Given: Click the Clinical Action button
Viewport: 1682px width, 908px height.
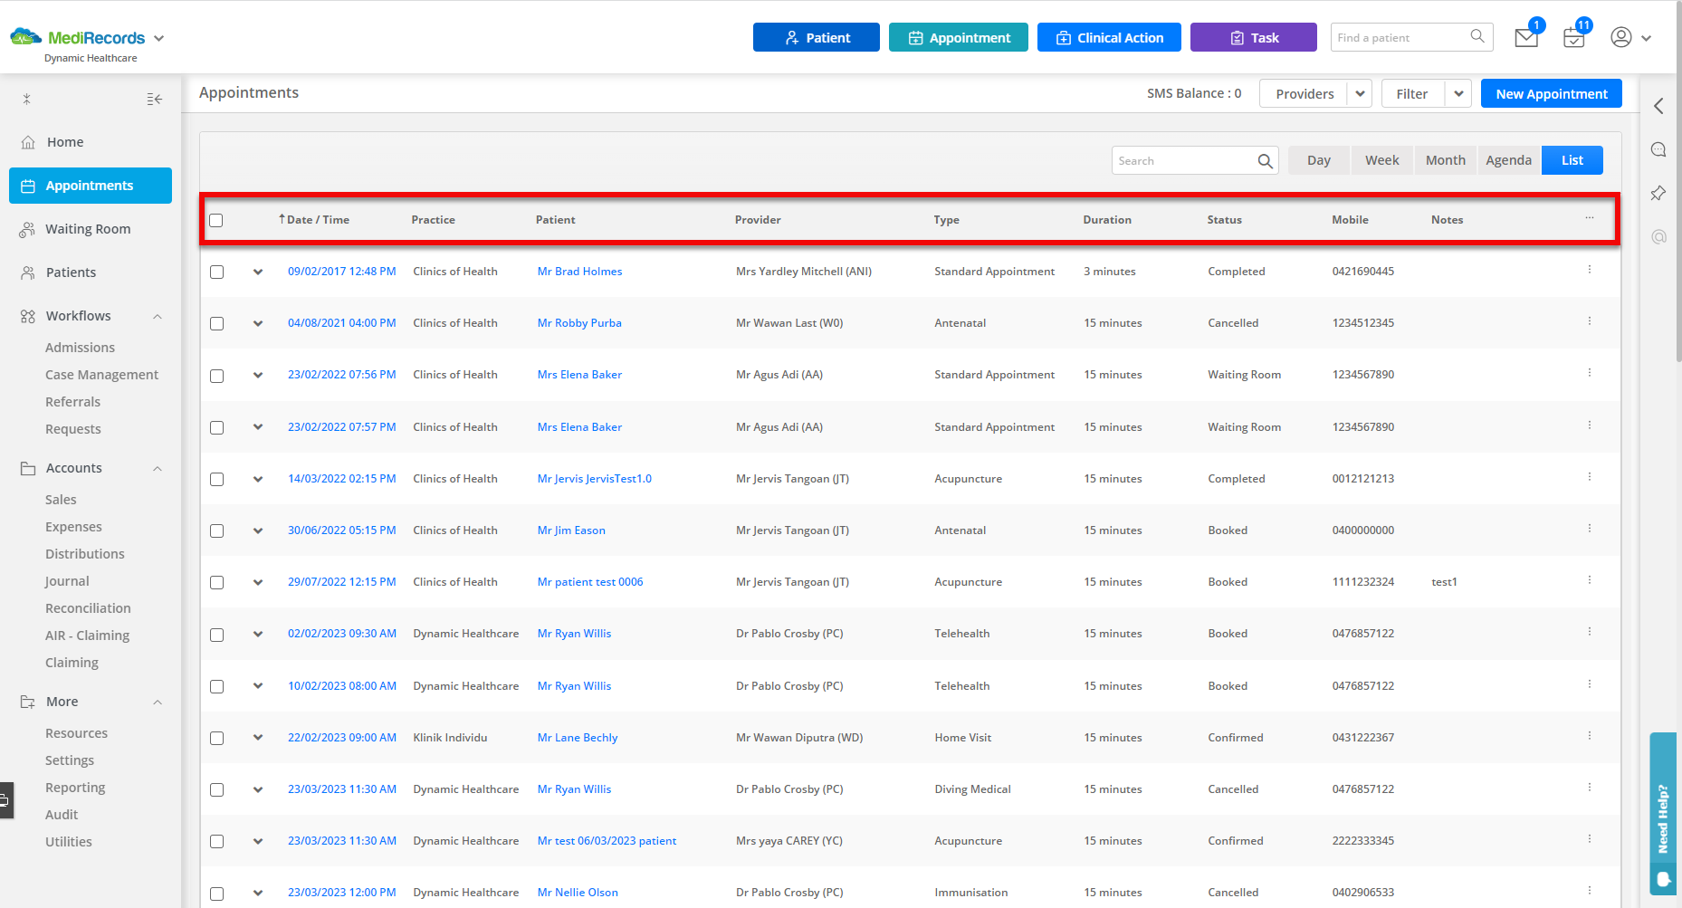Looking at the screenshot, I should pos(1109,37).
